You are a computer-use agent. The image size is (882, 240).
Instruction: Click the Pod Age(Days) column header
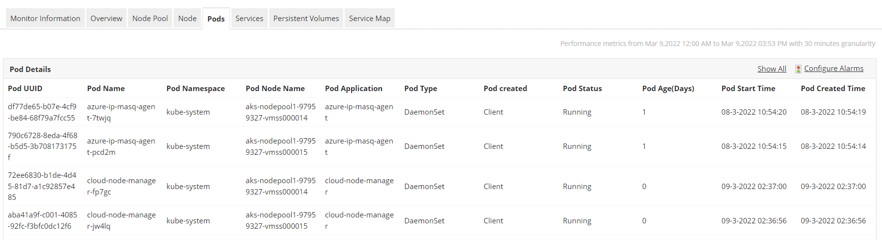(668, 89)
